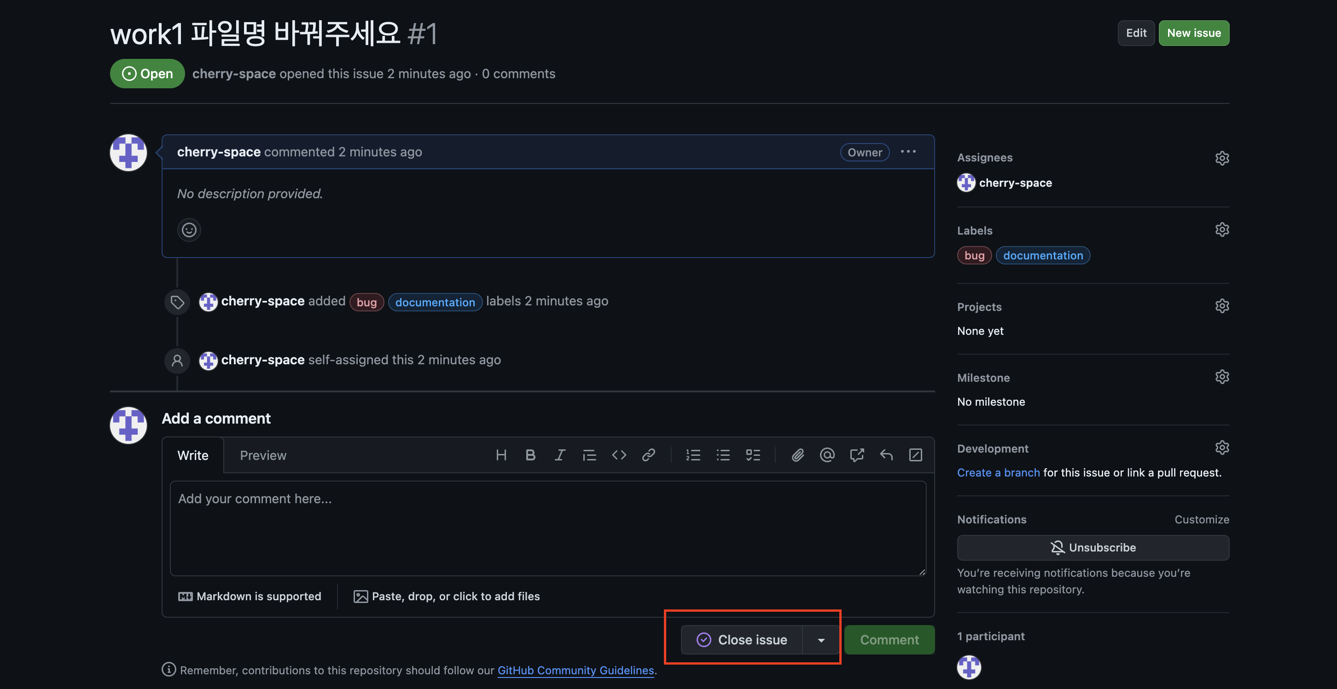Open the Assignees gear settings

point(1222,158)
